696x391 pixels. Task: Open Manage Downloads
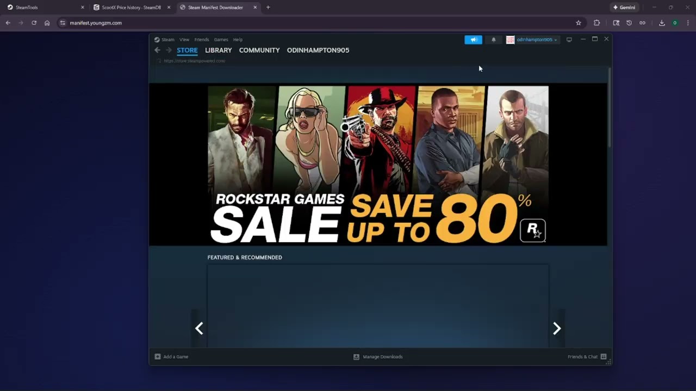[378, 357]
